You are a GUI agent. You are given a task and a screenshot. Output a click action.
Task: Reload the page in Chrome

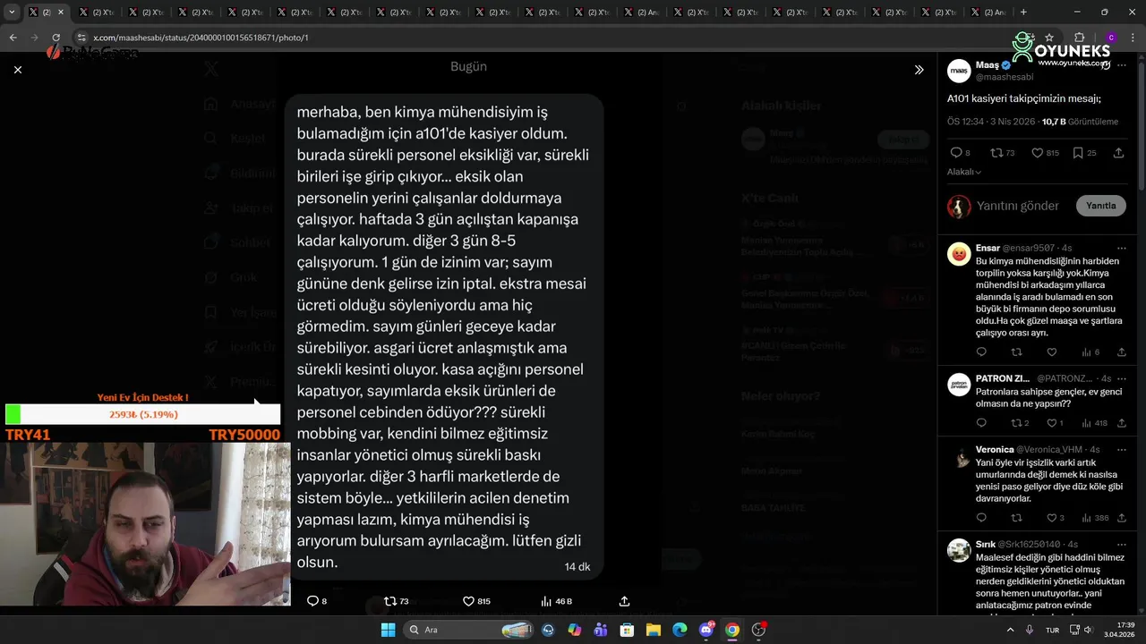tap(56, 38)
